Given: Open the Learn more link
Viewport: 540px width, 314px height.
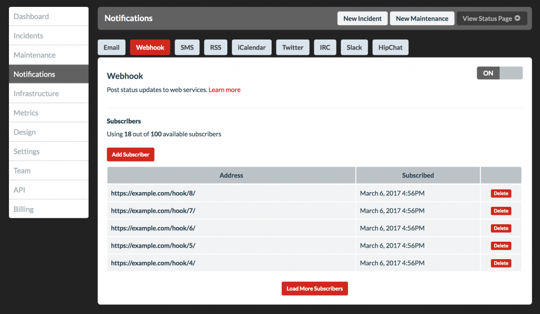Looking at the screenshot, I should pyautogui.click(x=224, y=90).
